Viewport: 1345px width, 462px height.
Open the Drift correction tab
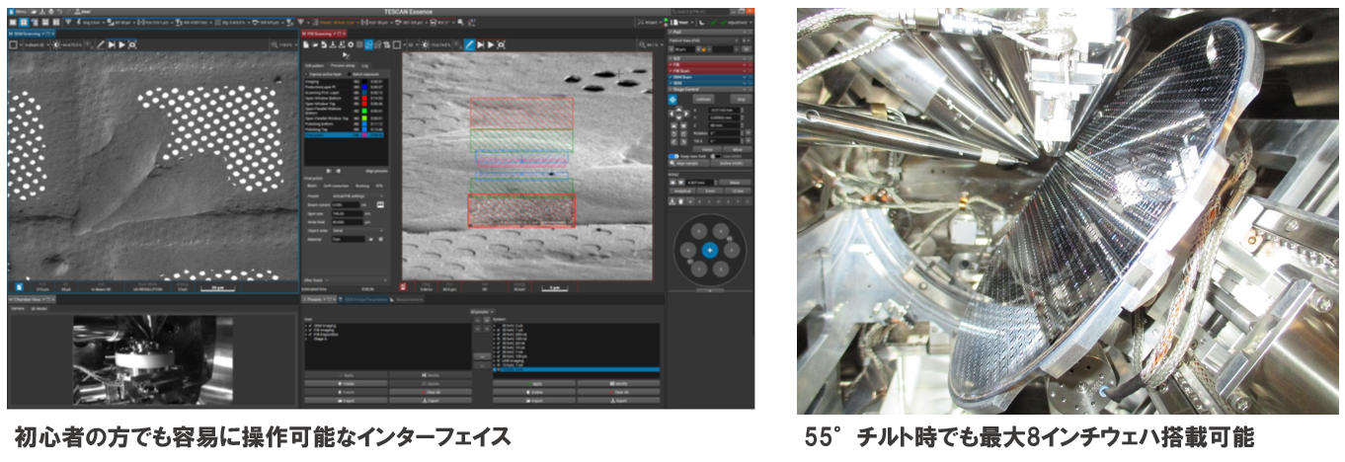[337, 186]
